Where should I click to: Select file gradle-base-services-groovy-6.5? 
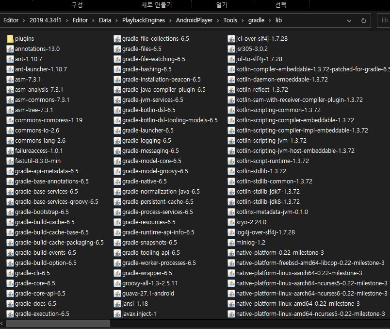tap(52, 202)
